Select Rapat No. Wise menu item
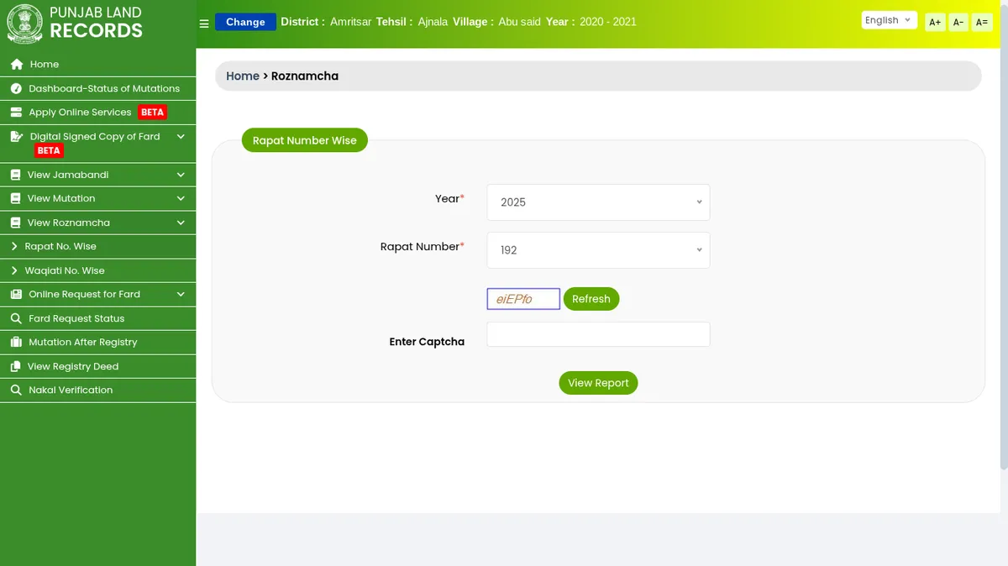This screenshot has height=566, width=1008. pos(60,247)
